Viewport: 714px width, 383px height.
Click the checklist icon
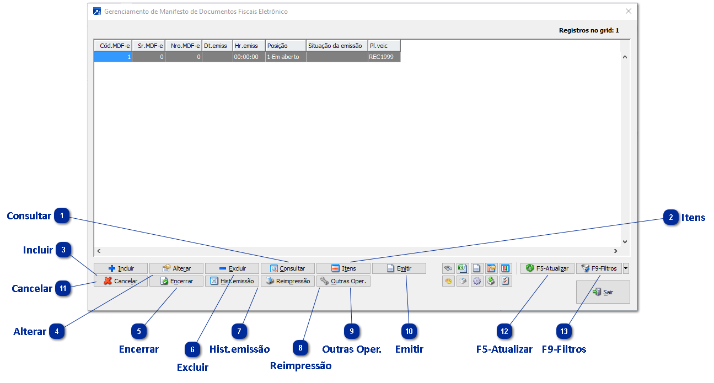pos(506,281)
